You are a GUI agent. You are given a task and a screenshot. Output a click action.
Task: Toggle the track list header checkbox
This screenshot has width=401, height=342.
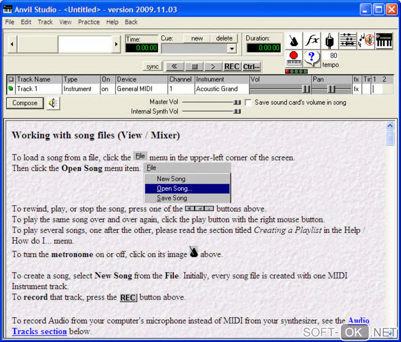(x=11, y=79)
